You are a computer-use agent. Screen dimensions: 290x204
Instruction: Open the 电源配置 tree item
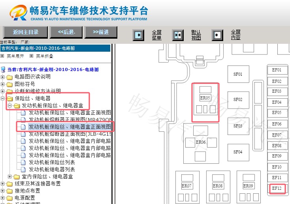point(25,198)
